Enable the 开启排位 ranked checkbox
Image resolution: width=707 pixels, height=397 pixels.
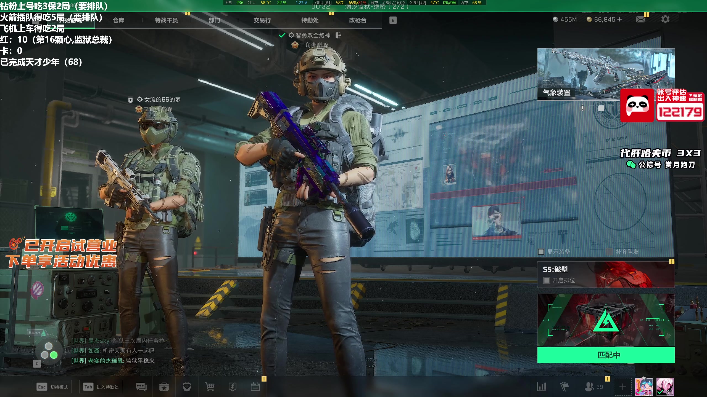pyautogui.click(x=547, y=280)
